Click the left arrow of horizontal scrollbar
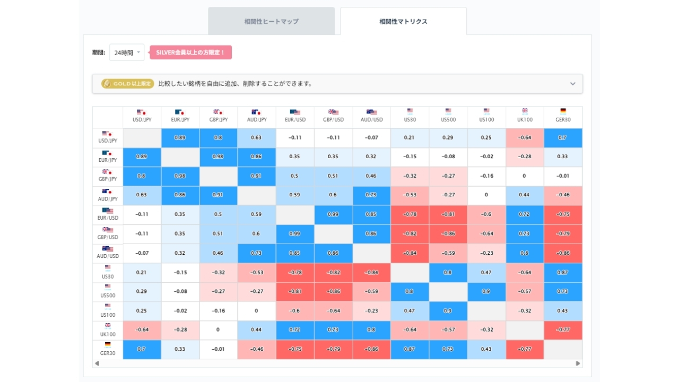The width and height of the screenshot is (679, 382). 97,363
